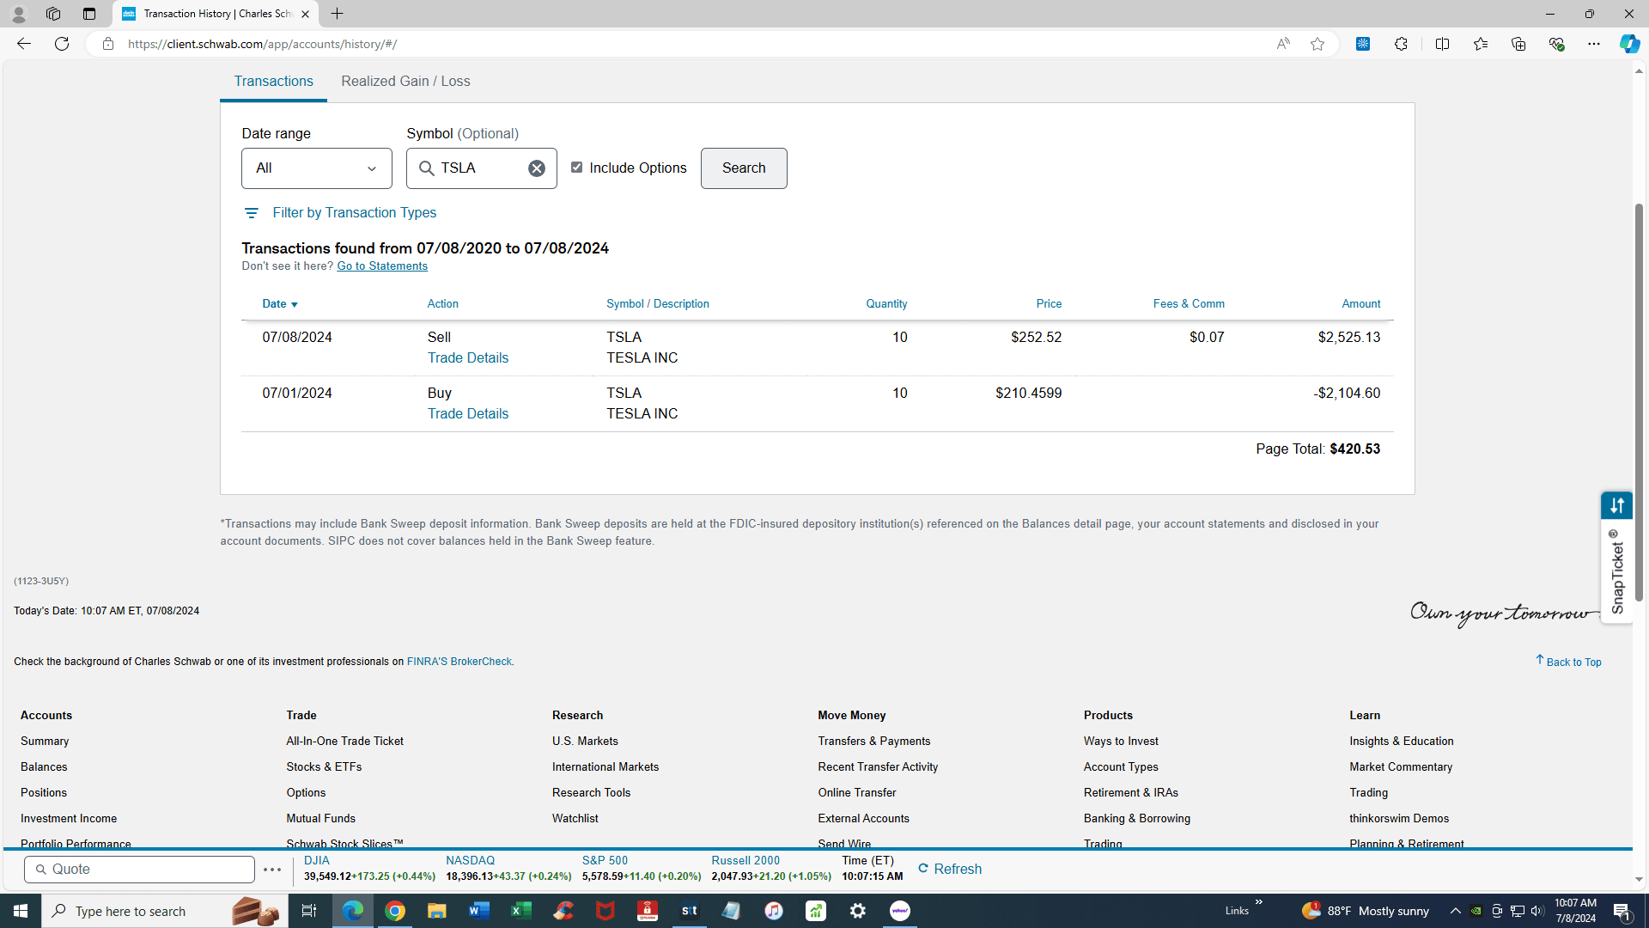Open Trade Details for the Sell transaction
This screenshot has width=1649, height=928.
coord(467,358)
